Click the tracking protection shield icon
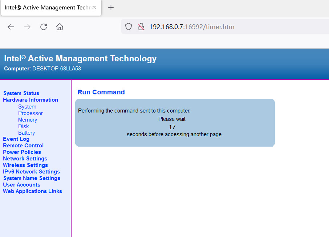The image size is (329, 237). (128, 26)
